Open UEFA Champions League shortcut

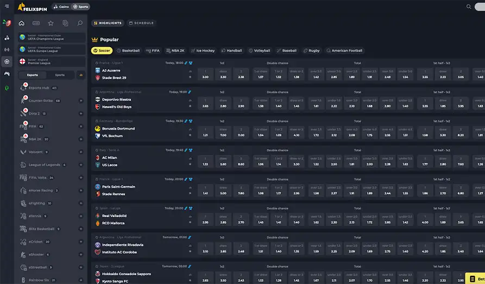pos(52,37)
